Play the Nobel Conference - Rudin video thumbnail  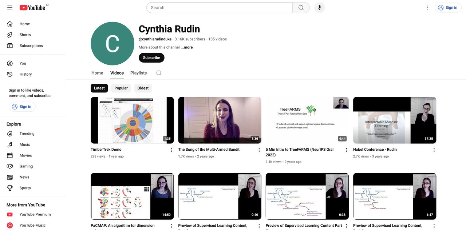pyautogui.click(x=394, y=120)
